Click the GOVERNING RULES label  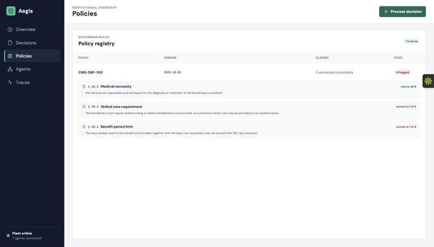point(94,37)
